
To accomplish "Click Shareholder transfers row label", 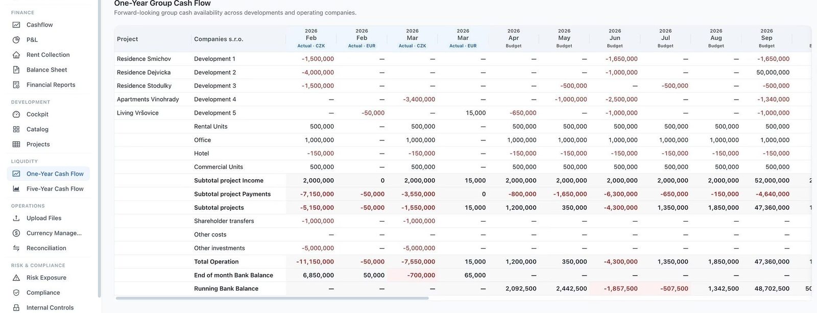I will pos(224,221).
